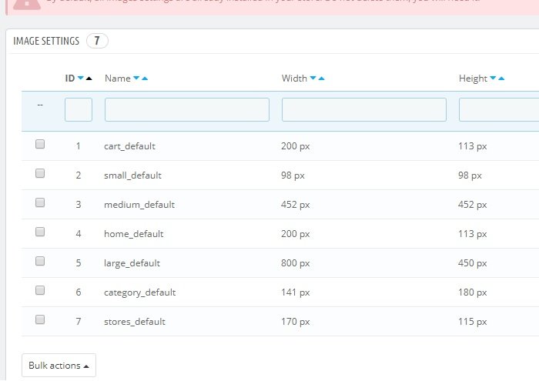The image size is (539, 381).
Task: Sort Height column ascending arrow
Action: click(x=501, y=79)
